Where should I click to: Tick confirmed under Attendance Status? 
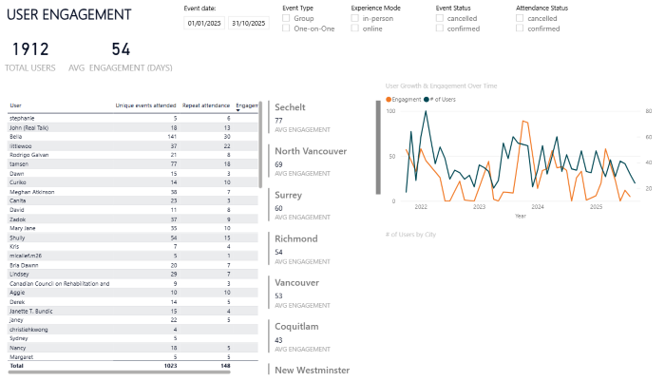tap(521, 29)
